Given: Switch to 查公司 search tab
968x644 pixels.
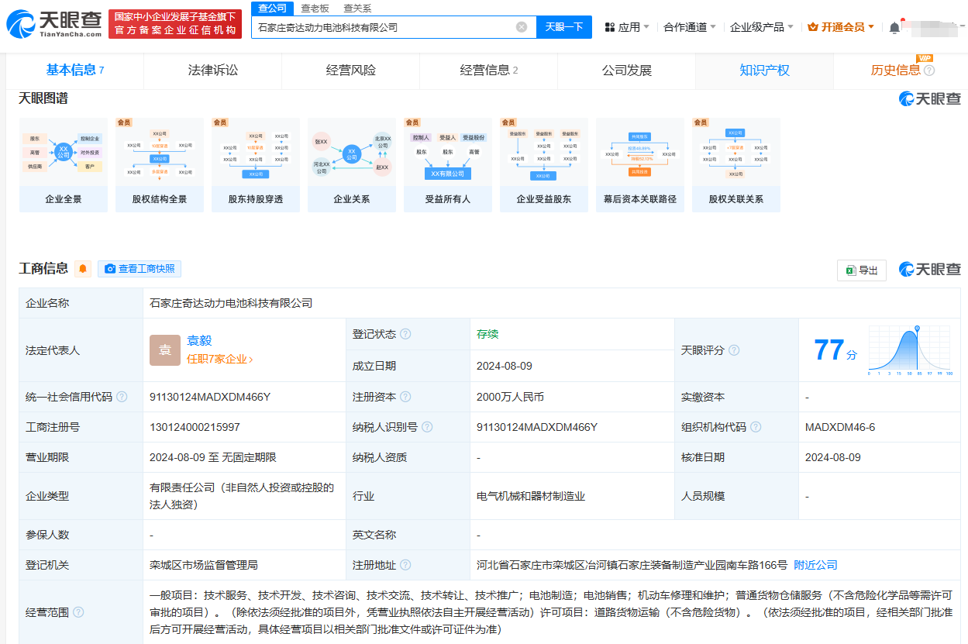Looking at the screenshot, I should pos(272,8).
